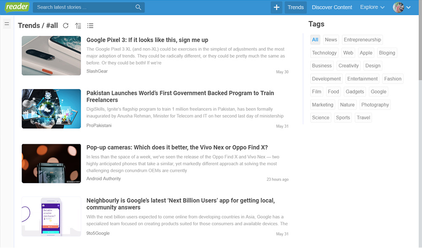Click the May 30 date

point(282,72)
